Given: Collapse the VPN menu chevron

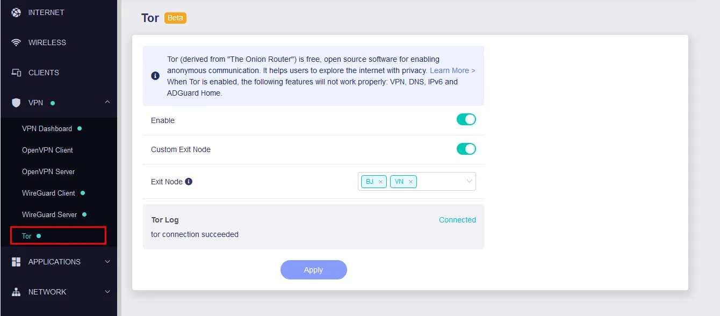Looking at the screenshot, I should [x=107, y=102].
